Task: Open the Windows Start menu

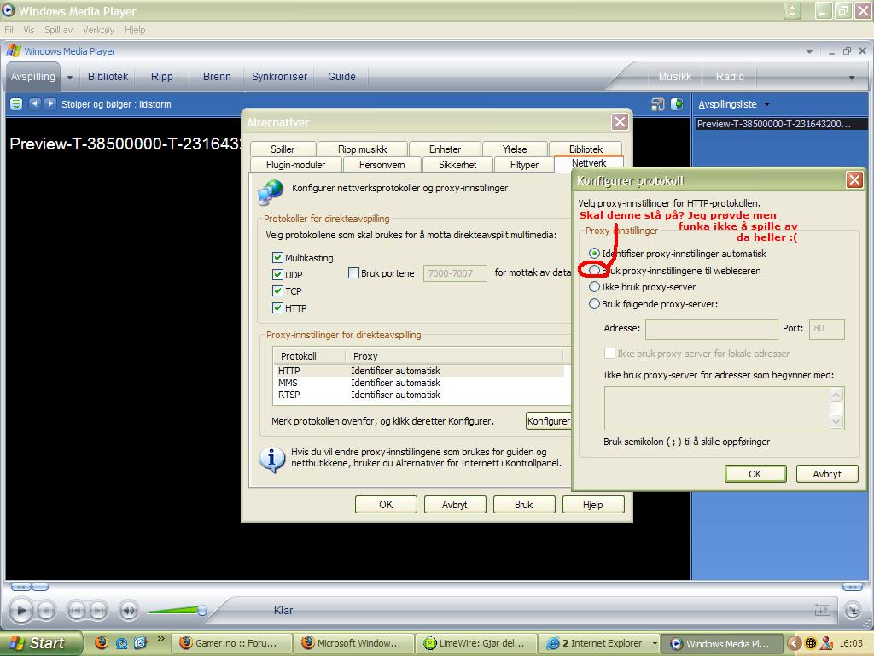Action: (x=41, y=643)
